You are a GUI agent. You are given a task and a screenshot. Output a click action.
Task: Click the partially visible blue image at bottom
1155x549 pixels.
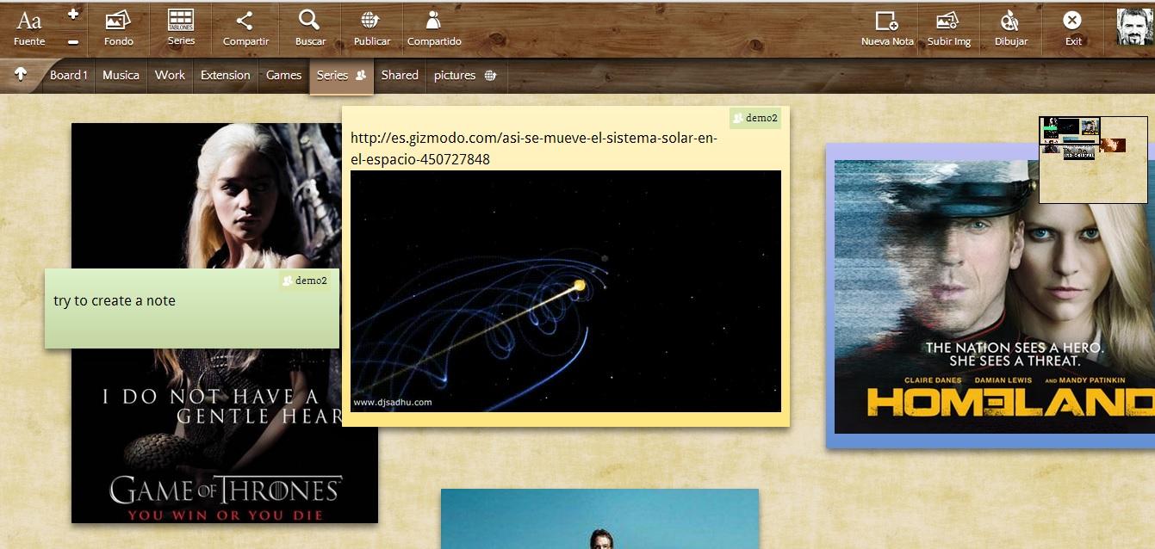(x=599, y=519)
